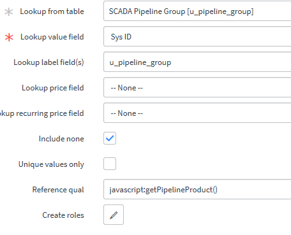The height and width of the screenshot is (235, 291).
Task: Click the gray asterisk by Lookup from table
Action: pyautogui.click(x=9, y=12)
